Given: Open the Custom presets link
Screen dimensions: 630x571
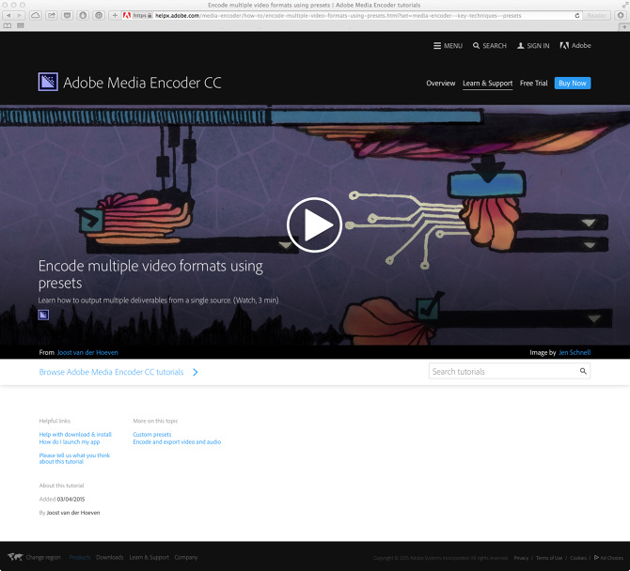Looking at the screenshot, I should click(152, 435).
